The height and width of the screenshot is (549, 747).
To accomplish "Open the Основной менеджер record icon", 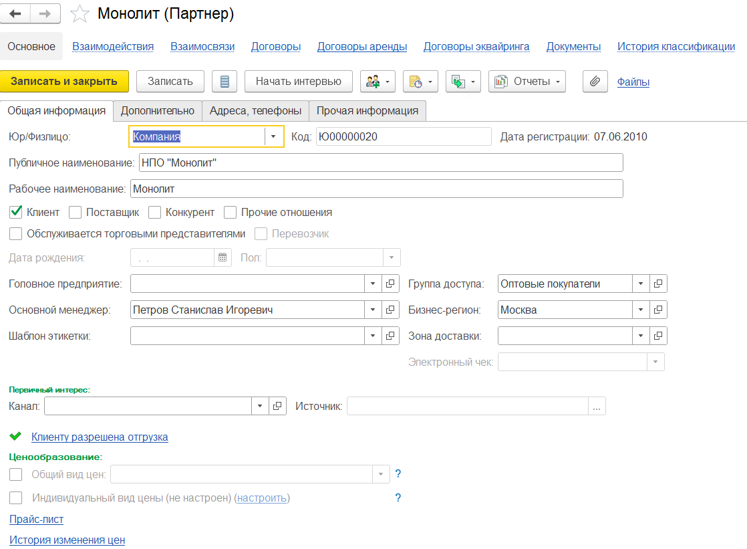I will click(x=390, y=310).
